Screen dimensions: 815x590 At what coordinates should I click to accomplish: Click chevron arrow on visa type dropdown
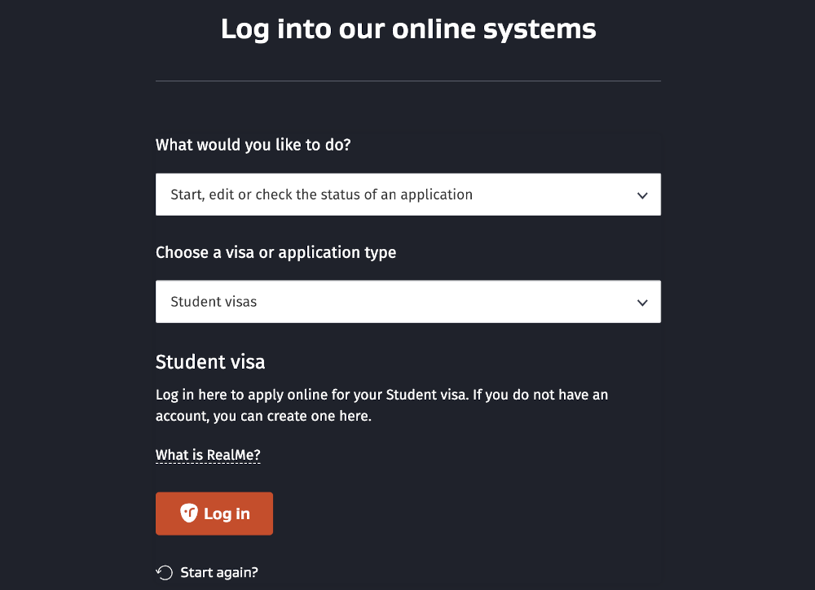pyautogui.click(x=642, y=303)
